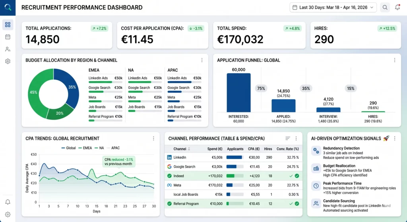Open Budget Allocation panel options menu
407x222 pixels.
coord(202,60)
